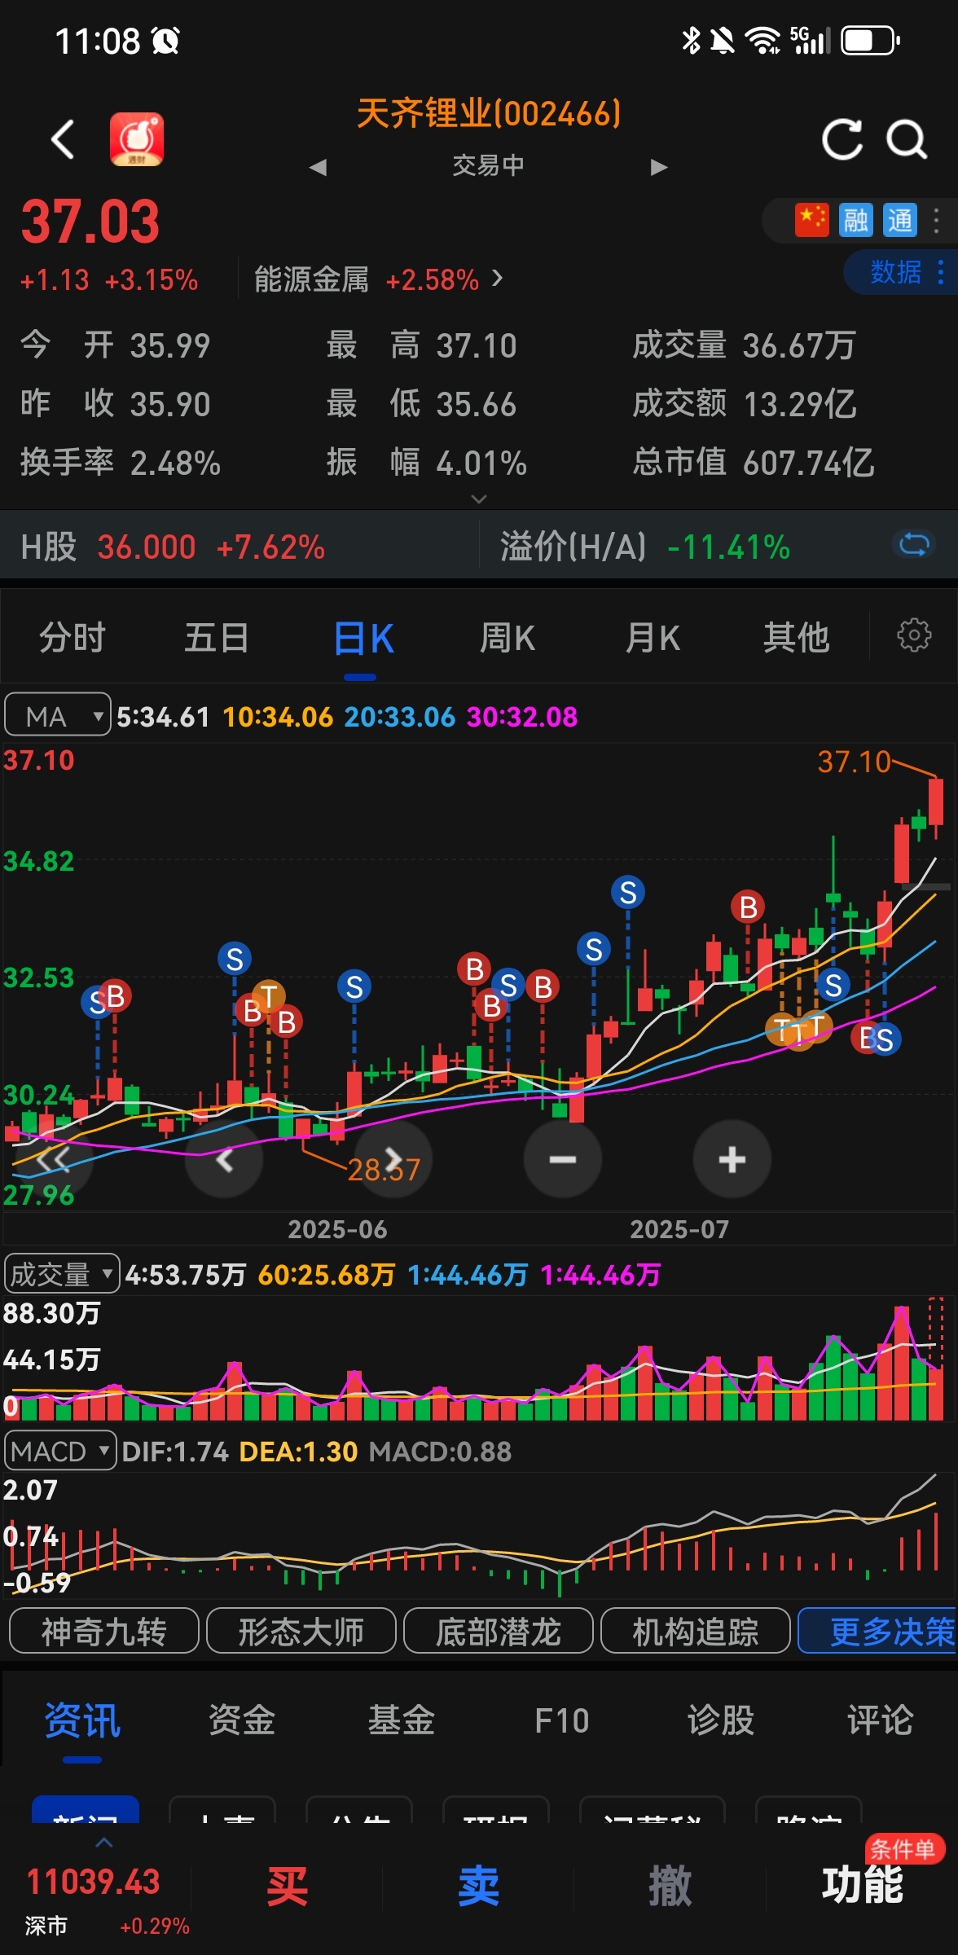Image resolution: width=958 pixels, height=1955 pixels.
Task: Refresh the stock quote
Action: tap(842, 139)
